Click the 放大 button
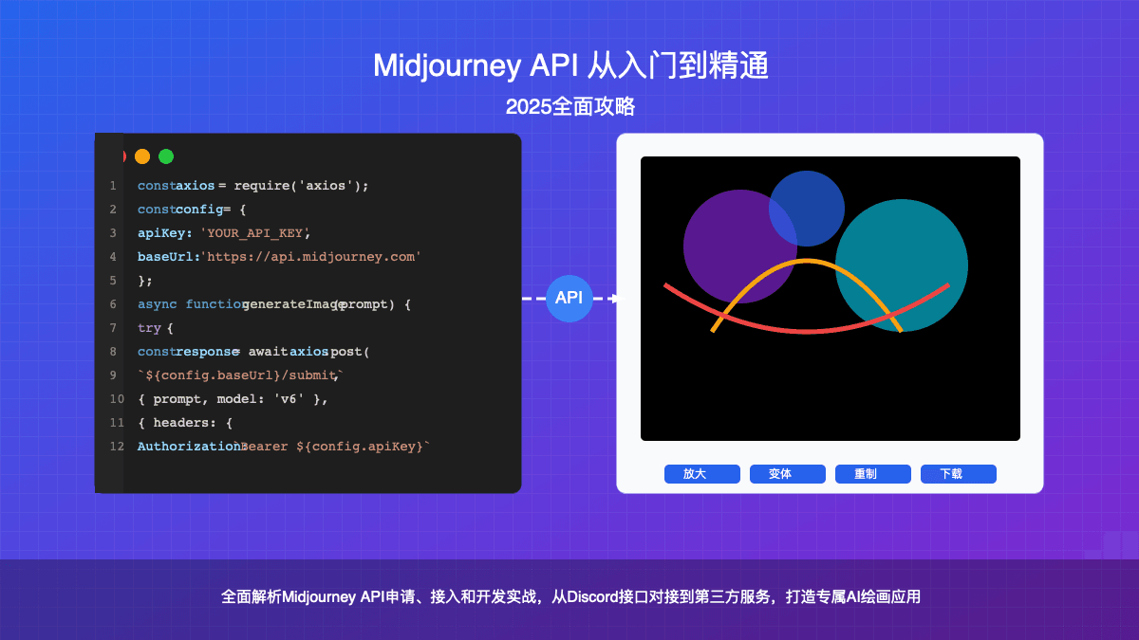The image size is (1139, 640). pos(702,474)
